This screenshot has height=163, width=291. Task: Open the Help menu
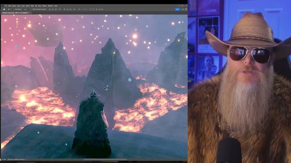click(x=55, y=6)
